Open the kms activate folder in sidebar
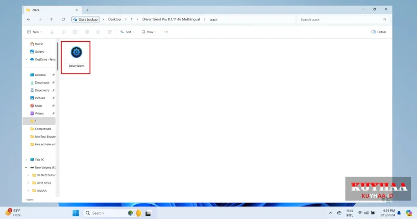Screen dimensions: 417x219 [x=42, y=144]
